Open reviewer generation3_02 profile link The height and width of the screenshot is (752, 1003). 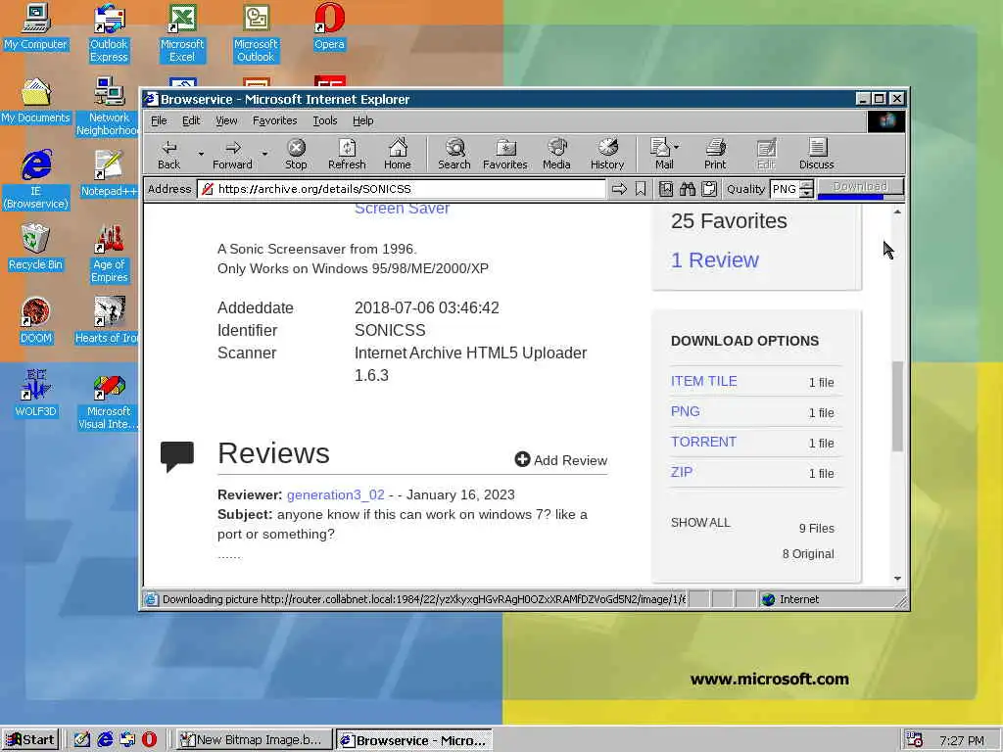(336, 494)
